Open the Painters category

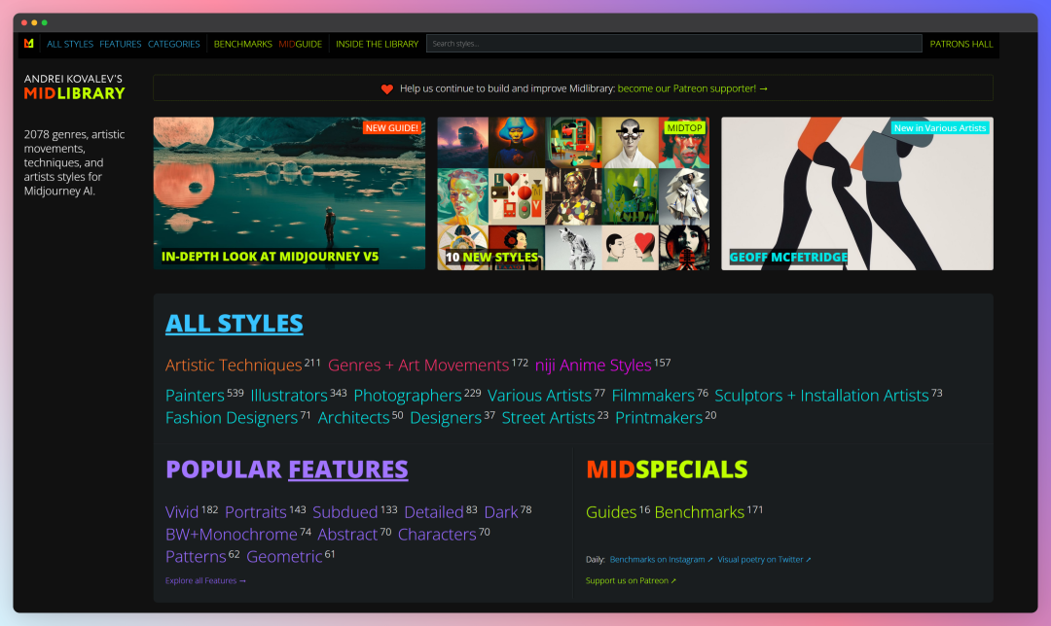(195, 396)
